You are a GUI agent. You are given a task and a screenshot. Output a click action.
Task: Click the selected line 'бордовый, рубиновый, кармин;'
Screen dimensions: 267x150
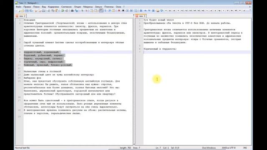[43, 55]
